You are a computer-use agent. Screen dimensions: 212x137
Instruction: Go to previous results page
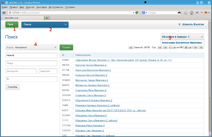click(165, 48)
